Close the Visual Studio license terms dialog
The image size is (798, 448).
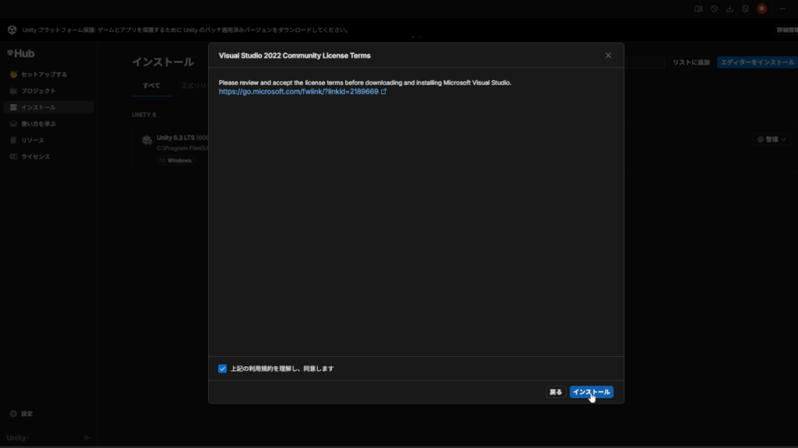point(609,55)
